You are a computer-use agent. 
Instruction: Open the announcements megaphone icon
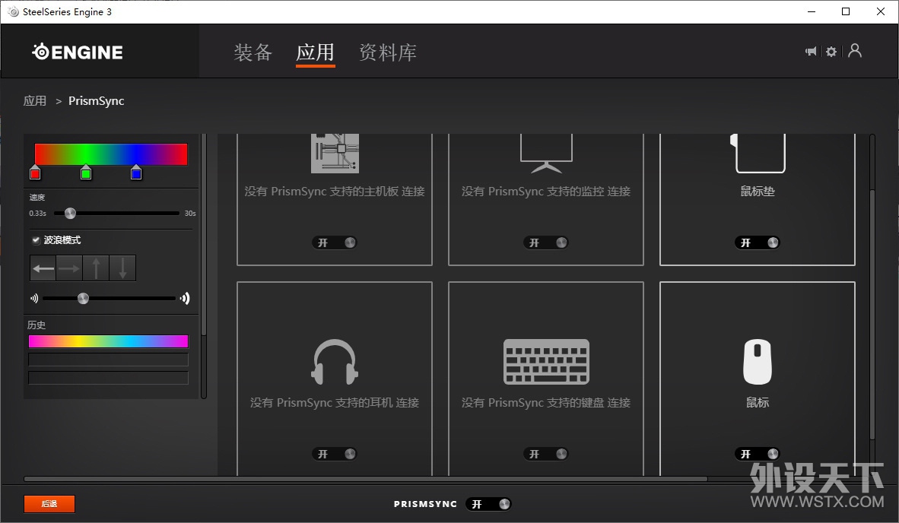811,52
